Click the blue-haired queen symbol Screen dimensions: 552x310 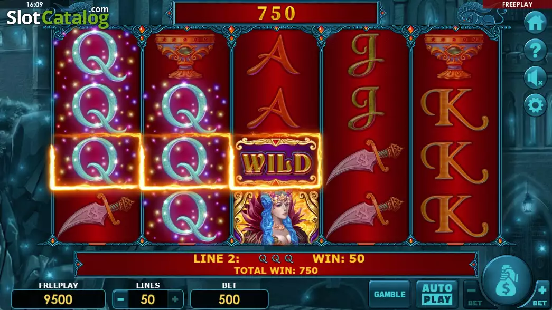276,217
